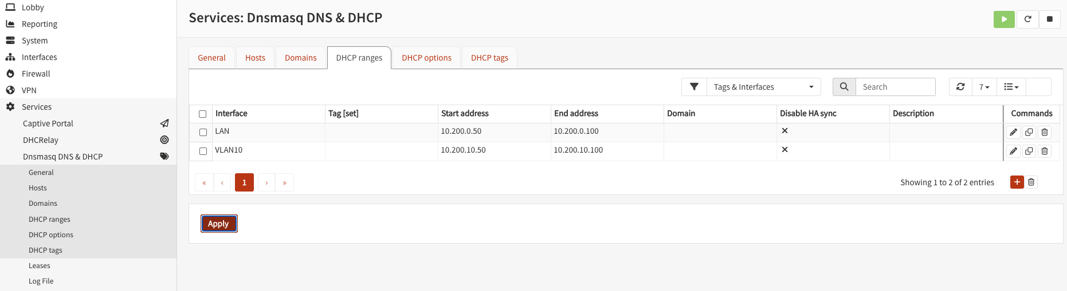1067x291 pixels.
Task: Click the Search input field
Action: point(895,87)
